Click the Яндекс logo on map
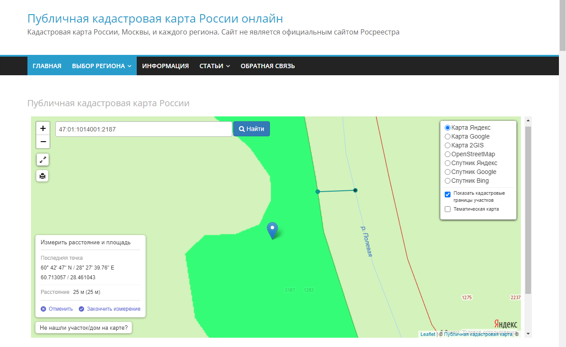The width and height of the screenshot is (566, 347). click(505, 324)
